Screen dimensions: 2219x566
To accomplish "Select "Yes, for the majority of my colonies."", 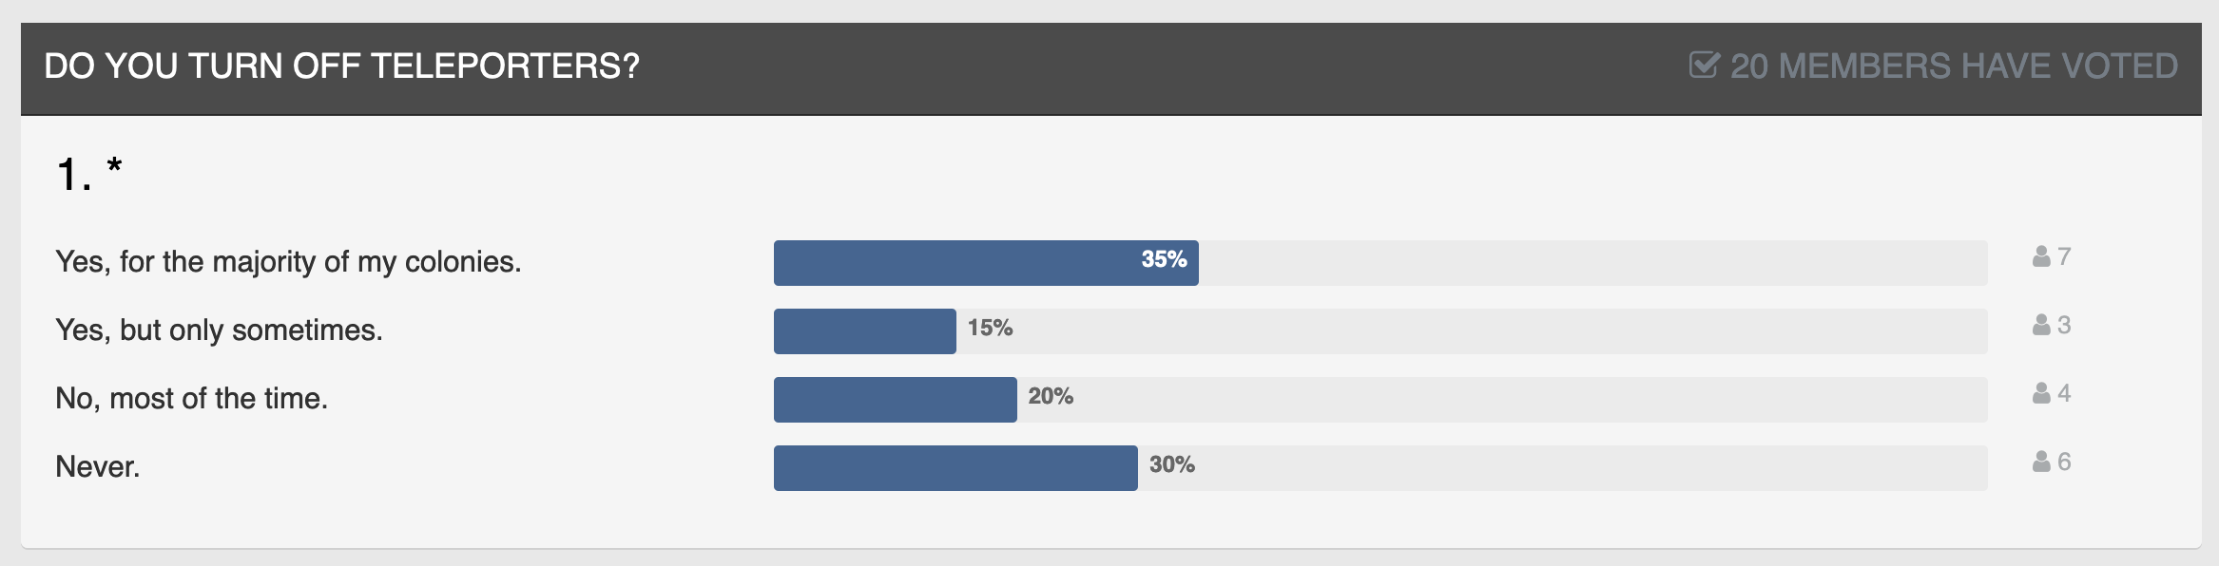I will tap(288, 262).
